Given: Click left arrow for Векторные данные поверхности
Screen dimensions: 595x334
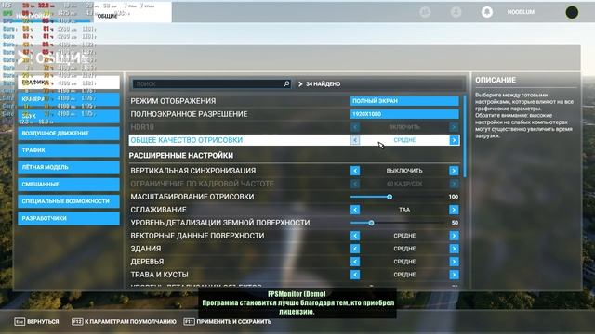Looking at the screenshot, I should click(x=355, y=236).
